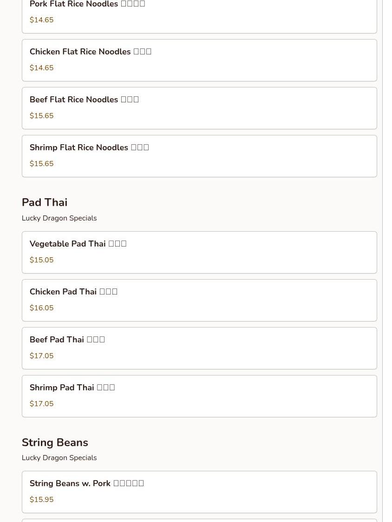Open Chicken Flat Rice Noodles menu card
Screen dimensions: 392x522
click(199, 60)
